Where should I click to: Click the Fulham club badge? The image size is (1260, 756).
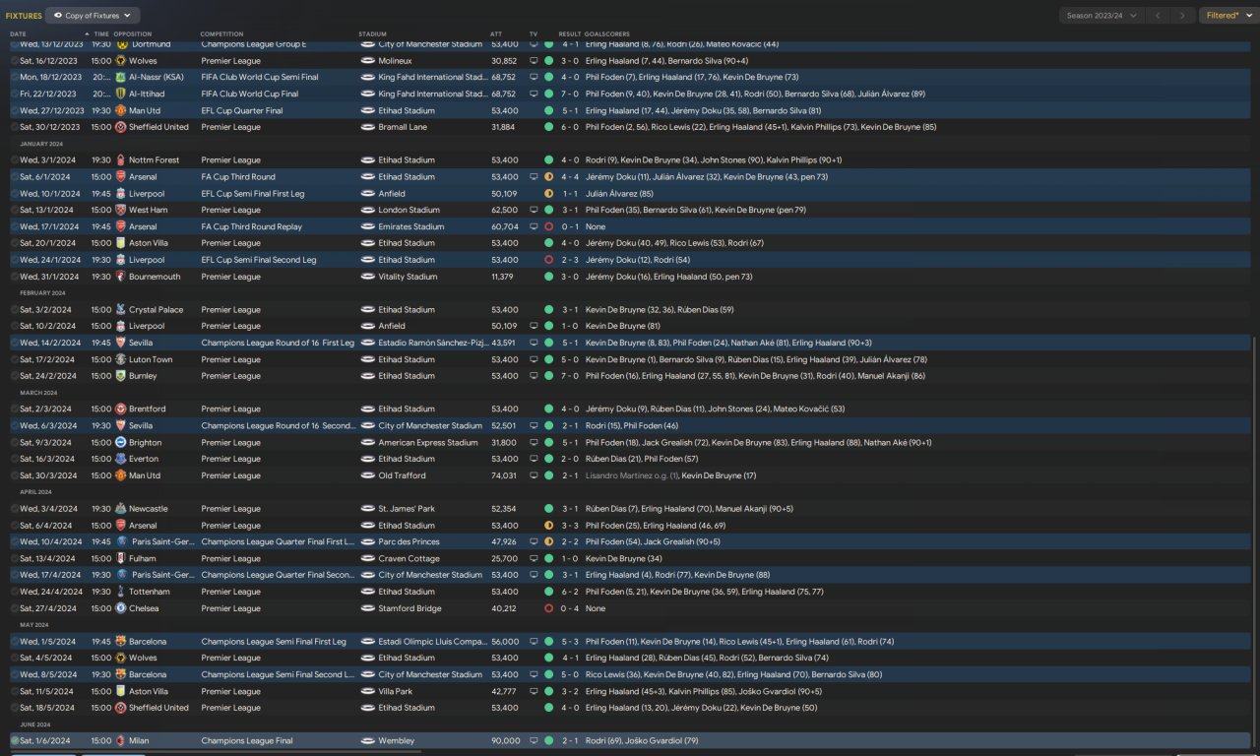coord(120,558)
